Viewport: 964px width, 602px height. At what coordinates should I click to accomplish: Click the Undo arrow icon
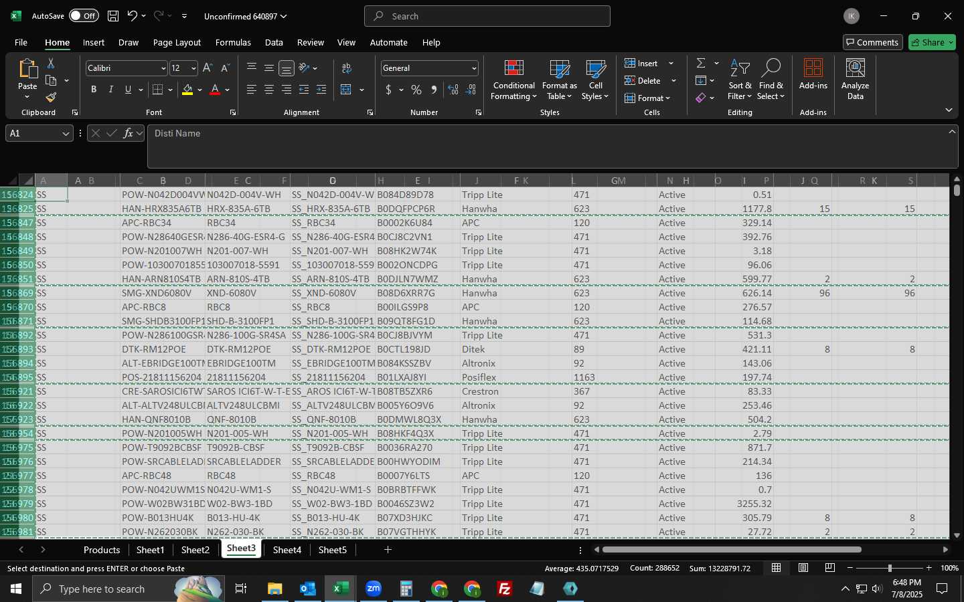pos(133,16)
